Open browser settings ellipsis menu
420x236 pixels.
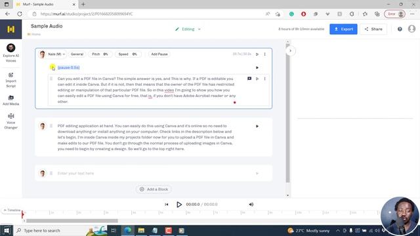[x=412, y=14]
